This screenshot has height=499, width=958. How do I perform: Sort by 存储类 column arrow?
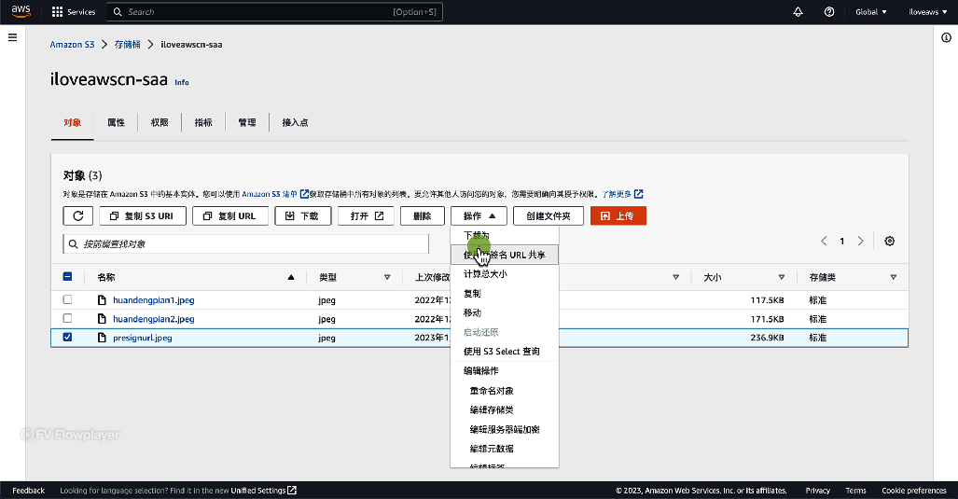(x=894, y=277)
